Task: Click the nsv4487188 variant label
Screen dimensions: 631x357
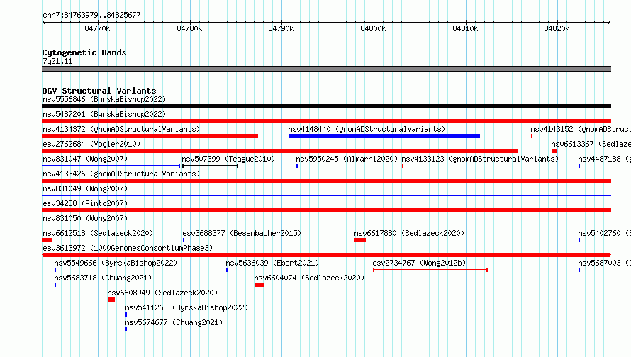Action: (604, 159)
